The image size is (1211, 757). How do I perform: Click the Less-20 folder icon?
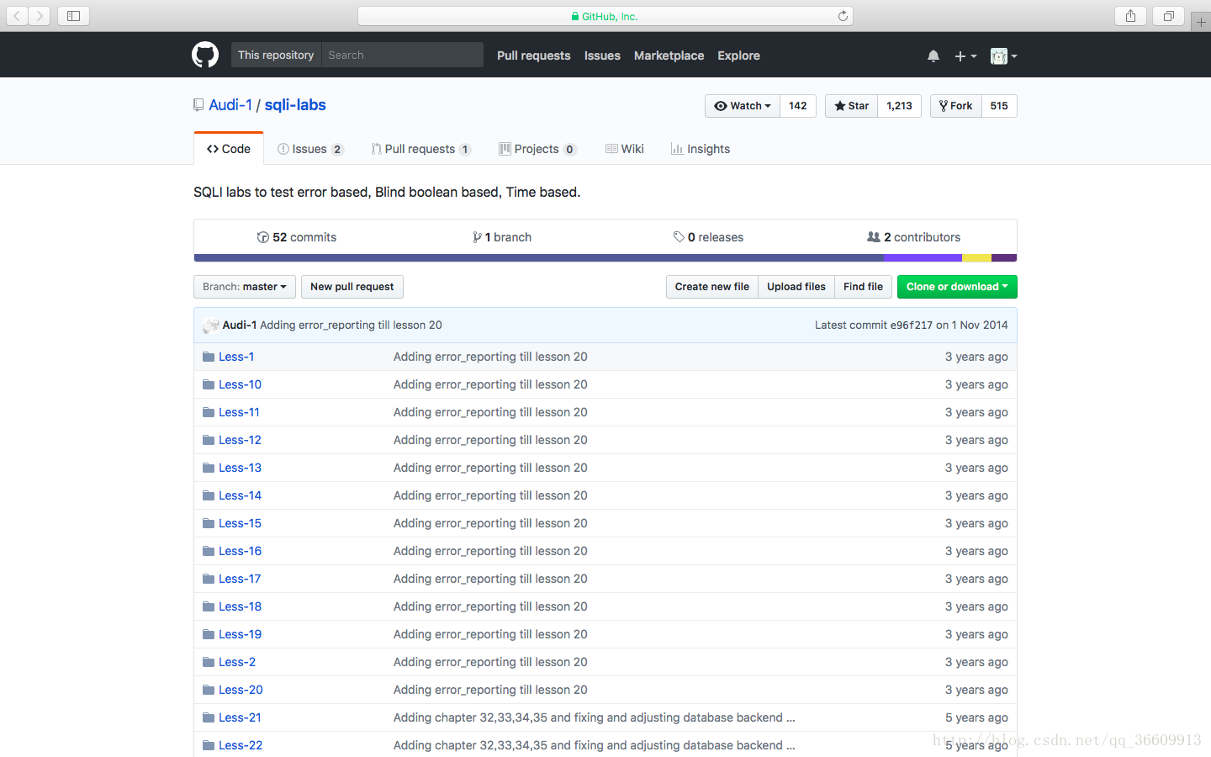coord(209,690)
